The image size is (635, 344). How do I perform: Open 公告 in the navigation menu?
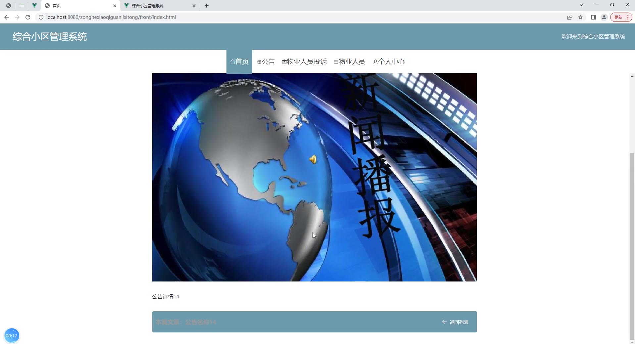pos(266,62)
